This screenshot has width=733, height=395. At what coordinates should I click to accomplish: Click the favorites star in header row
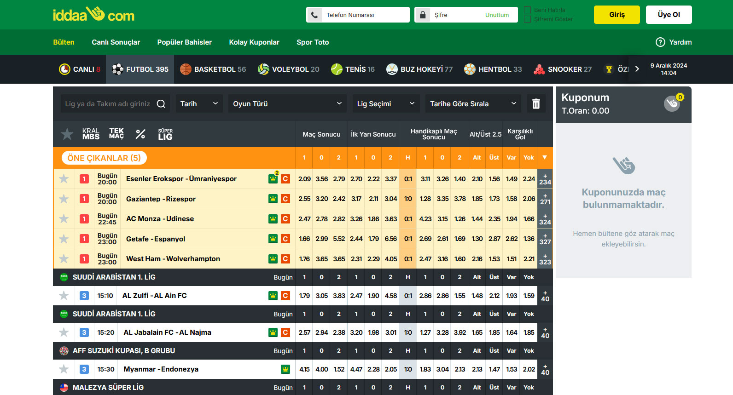click(67, 134)
